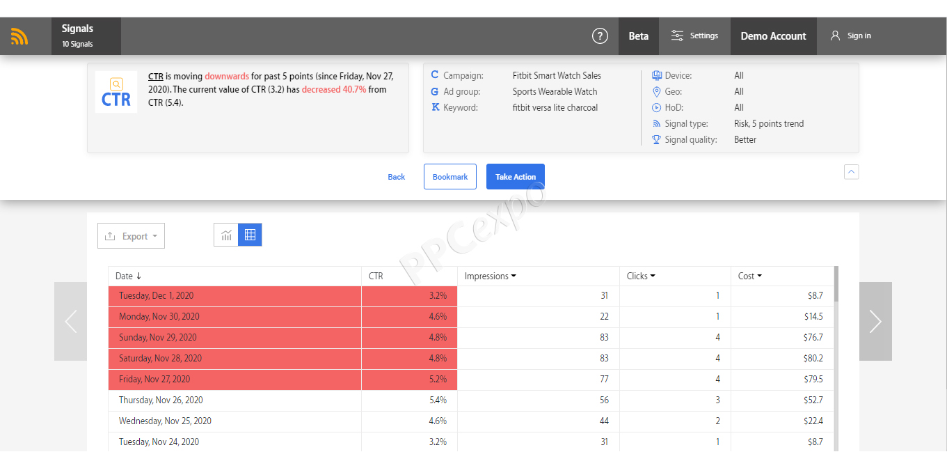This screenshot has height=468, width=947.
Task: Click the Campaign C icon
Action: pos(436,75)
